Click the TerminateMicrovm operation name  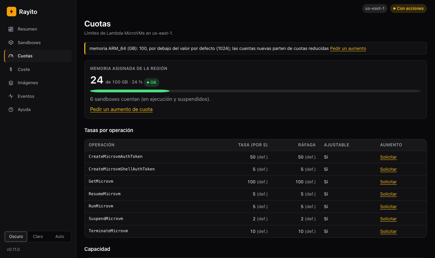click(x=108, y=231)
